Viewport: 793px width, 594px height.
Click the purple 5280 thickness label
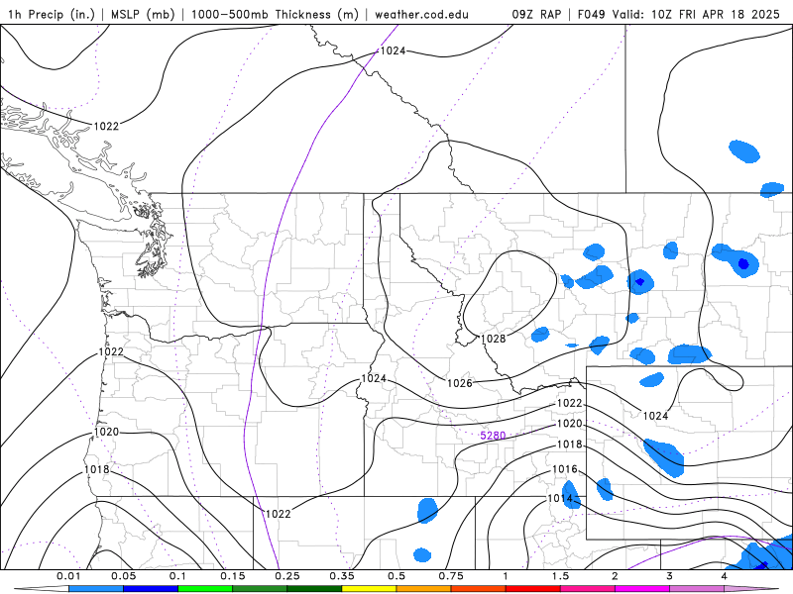(x=493, y=436)
